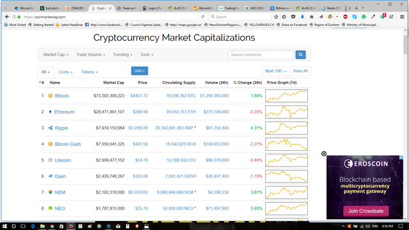Viewport: 409px width, 230px height.
Task: Switch to the Login browser tab
Action: 153,8
